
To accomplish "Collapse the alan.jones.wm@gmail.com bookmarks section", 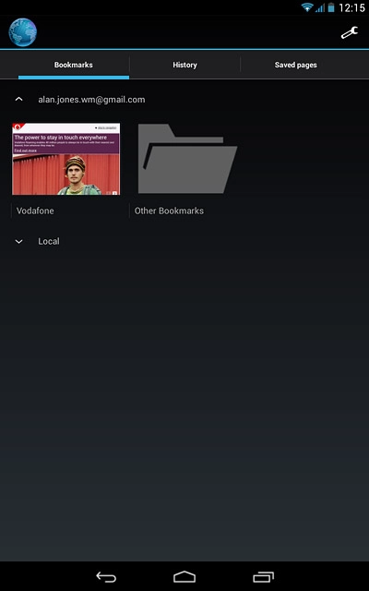I will pos(18,100).
